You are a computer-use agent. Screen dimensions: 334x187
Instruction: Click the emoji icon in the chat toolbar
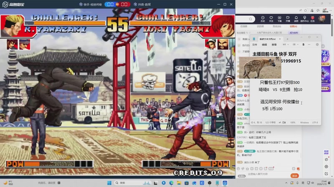click(238, 169)
